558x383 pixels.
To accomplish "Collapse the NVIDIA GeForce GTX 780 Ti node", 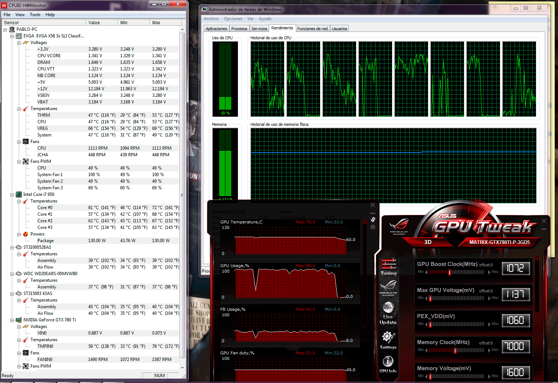I will tap(12, 320).
